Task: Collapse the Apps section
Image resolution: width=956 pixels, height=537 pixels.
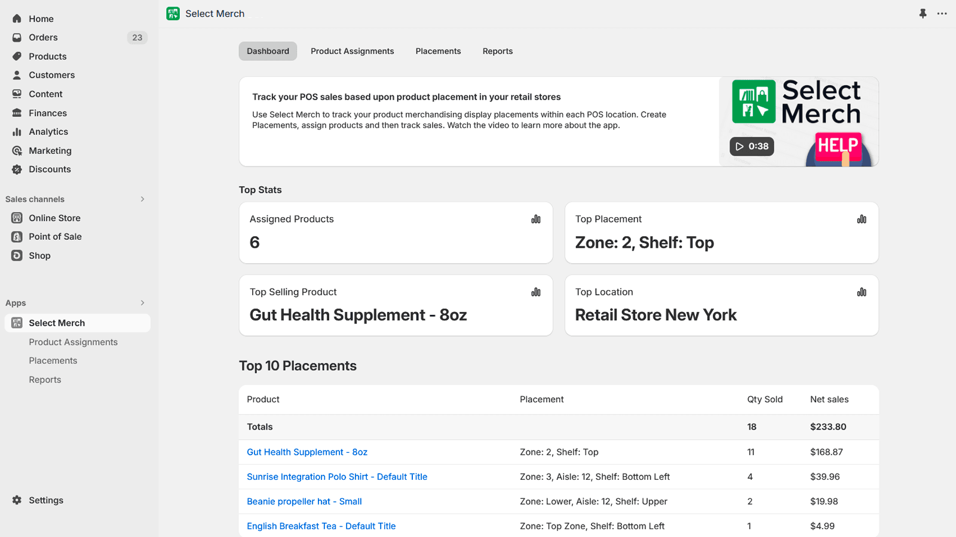Action: tap(142, 303)
